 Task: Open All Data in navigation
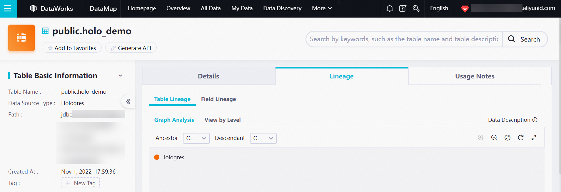[x=211, y=8]
